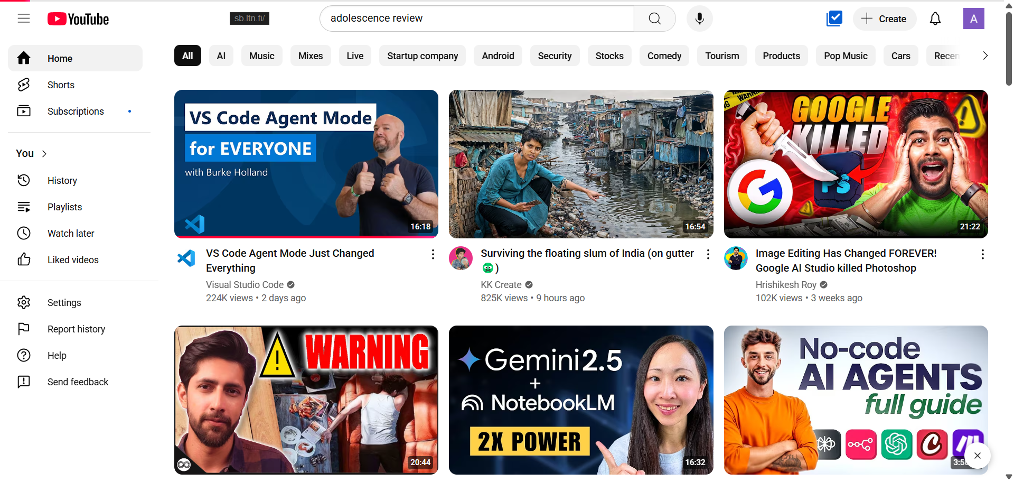Click the Shorts icon in sidebar
The width and height of the screenshot is (1014, 482).
(x=24, y=85)
